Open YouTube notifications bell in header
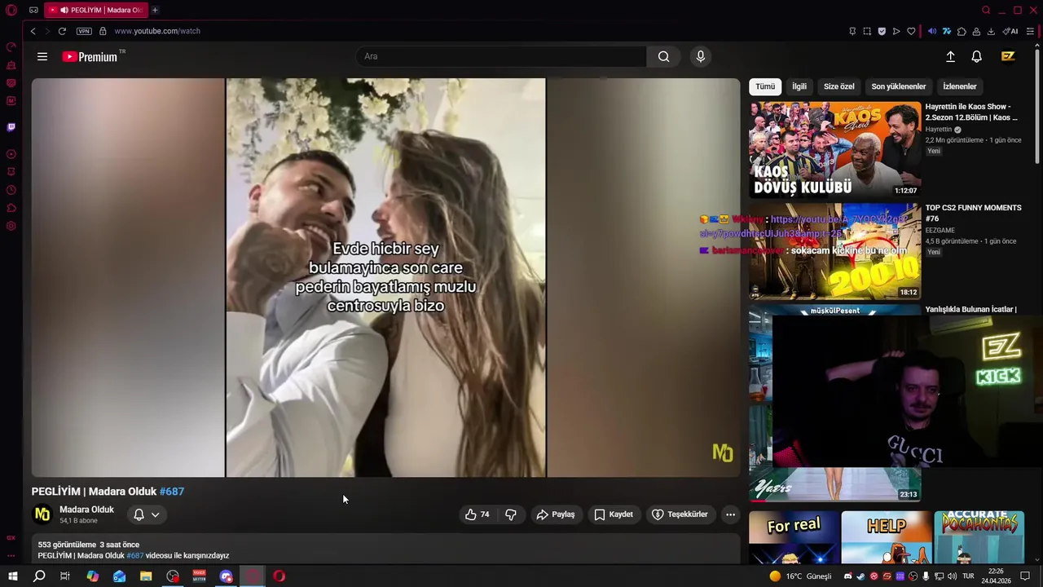1043x587 pixels. [976, 56]
